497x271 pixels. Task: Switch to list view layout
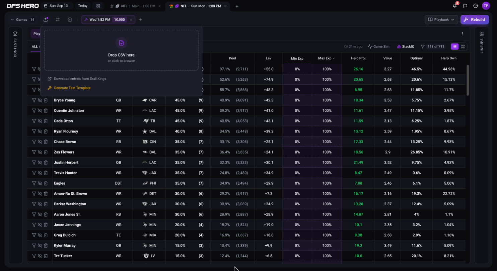(x=455, y=47)
